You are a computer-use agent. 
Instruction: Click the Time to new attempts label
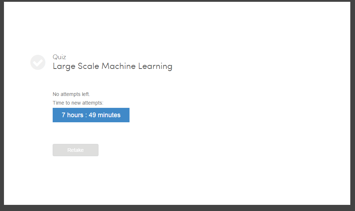point(78,103)
